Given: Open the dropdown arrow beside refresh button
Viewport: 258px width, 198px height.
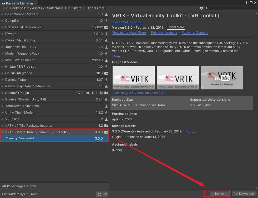Looking at the screenshot, I should tap(106, 194).
